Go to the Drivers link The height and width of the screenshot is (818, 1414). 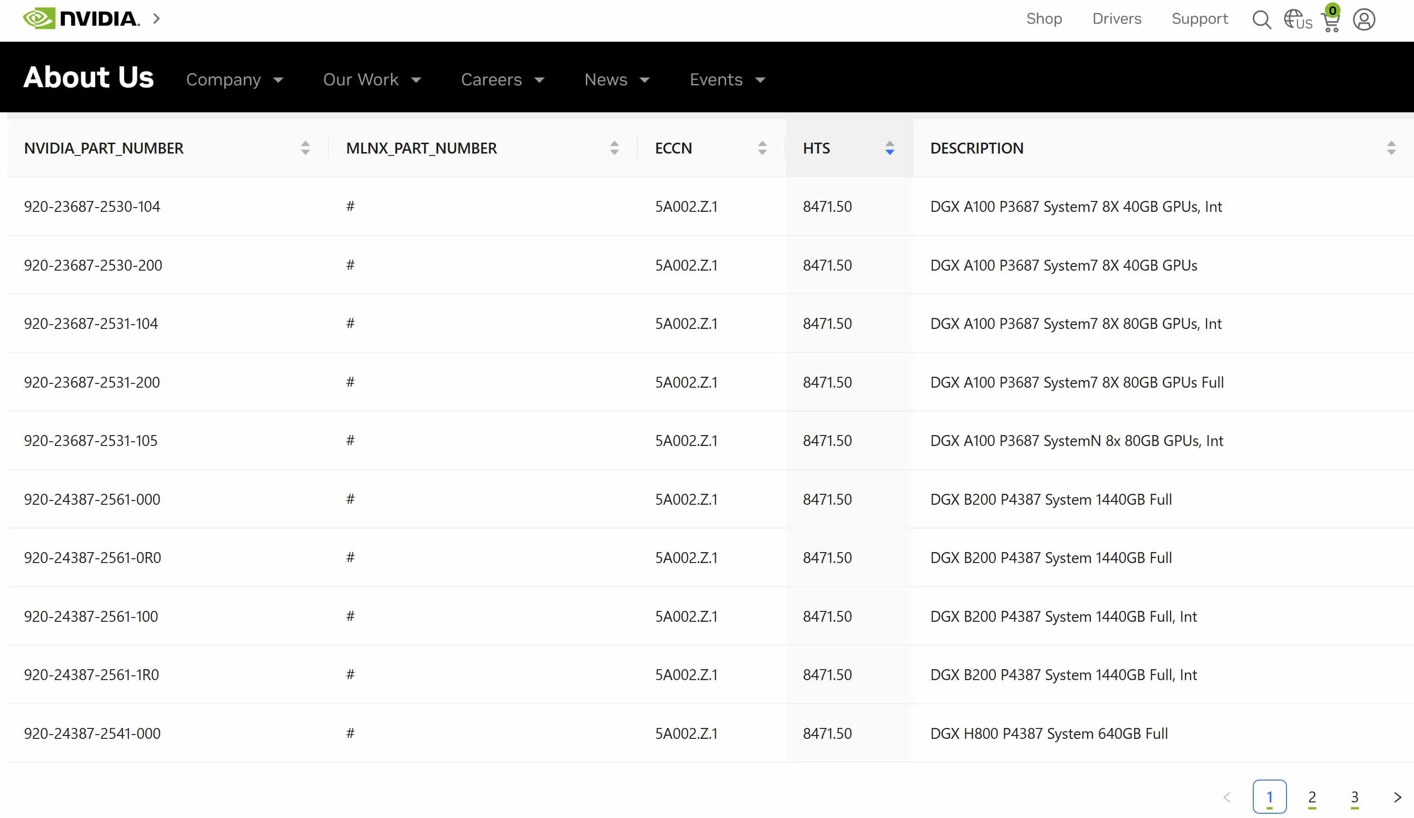pyautogui.click(x=1117, y=18)
